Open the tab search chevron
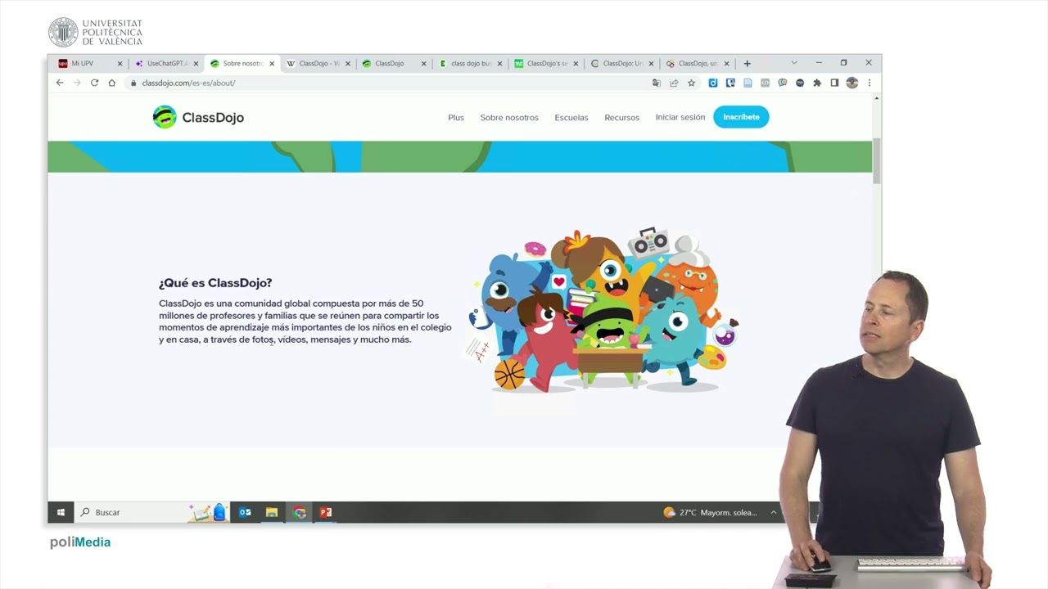 793,63
